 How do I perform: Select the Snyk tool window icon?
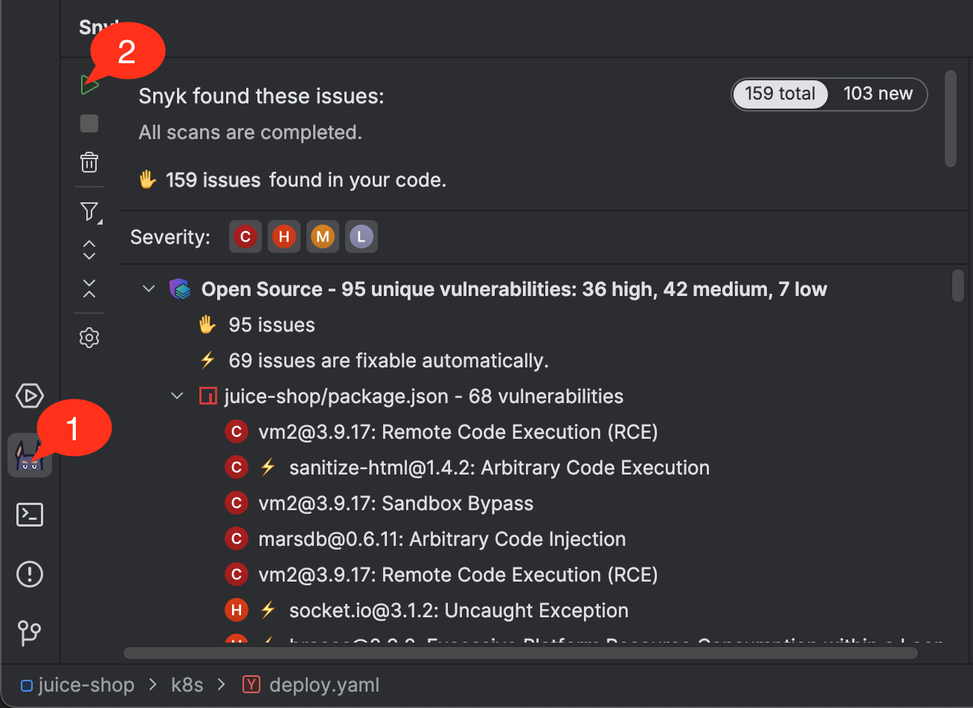(x=29, y=454)
